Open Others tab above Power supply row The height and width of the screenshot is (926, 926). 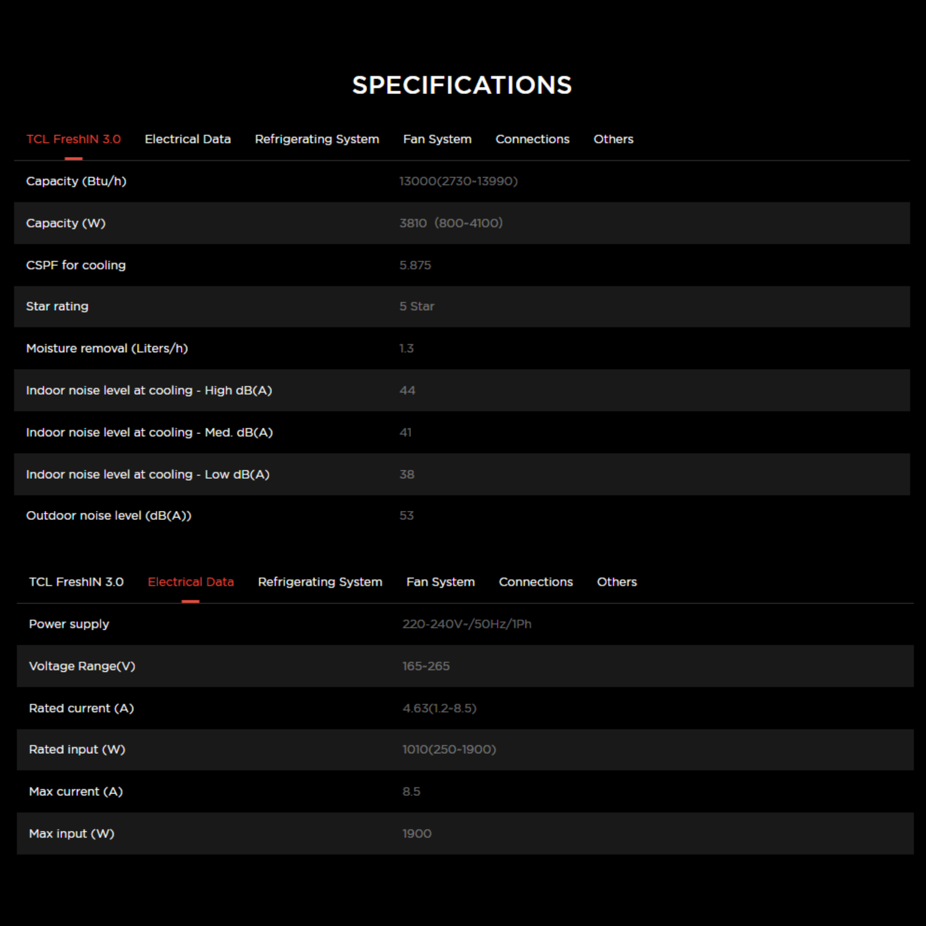coord(617,582)
